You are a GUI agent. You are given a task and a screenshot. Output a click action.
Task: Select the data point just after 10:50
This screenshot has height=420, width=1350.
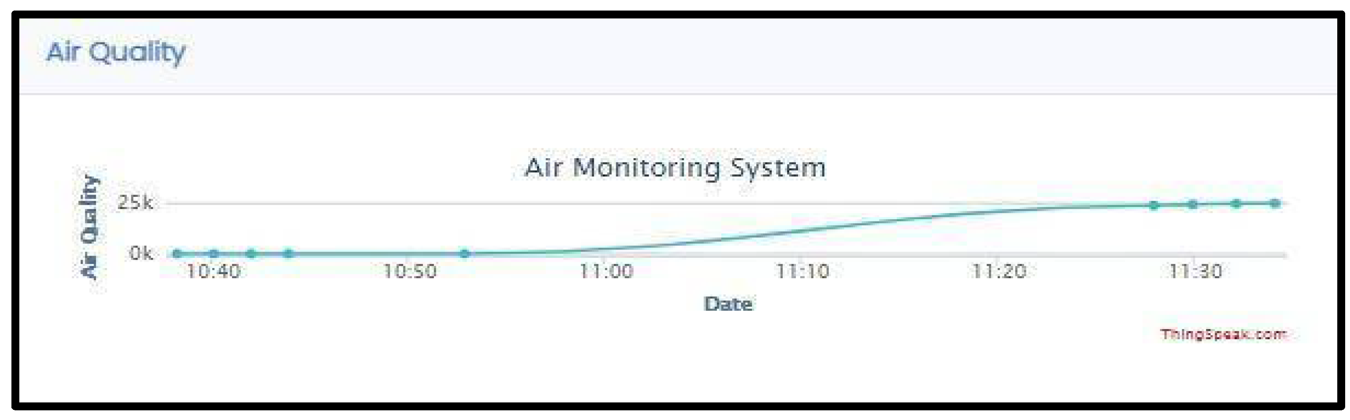(465, 254)
